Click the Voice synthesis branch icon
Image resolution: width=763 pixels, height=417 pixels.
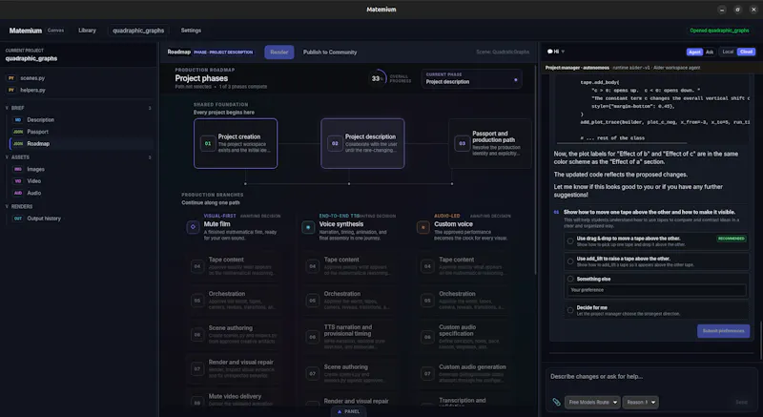[x=308, y=227]
